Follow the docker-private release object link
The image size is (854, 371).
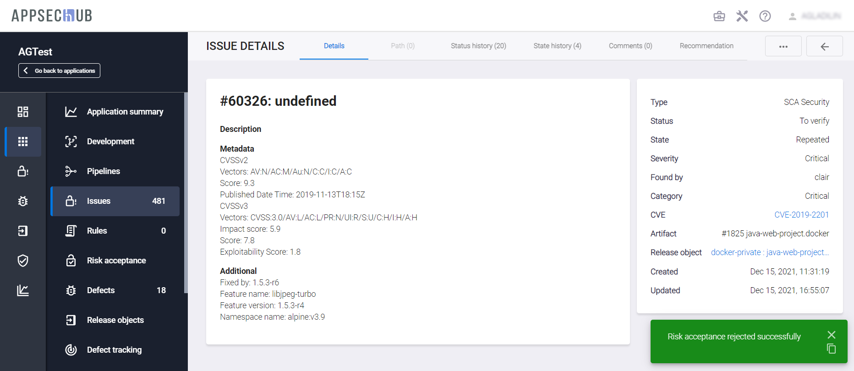pyautogui.click(x=770, y=252)
